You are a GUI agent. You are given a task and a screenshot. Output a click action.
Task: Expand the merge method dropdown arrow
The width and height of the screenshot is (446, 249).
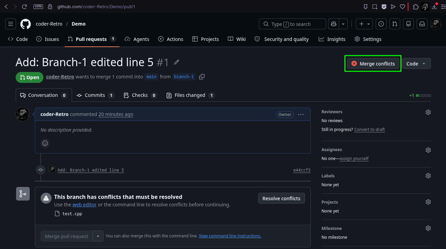[98, 236]
